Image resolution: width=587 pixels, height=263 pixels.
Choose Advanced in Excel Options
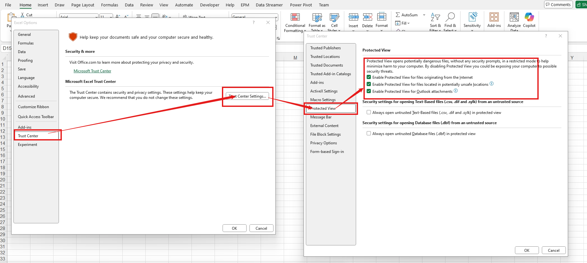point(26,96)
